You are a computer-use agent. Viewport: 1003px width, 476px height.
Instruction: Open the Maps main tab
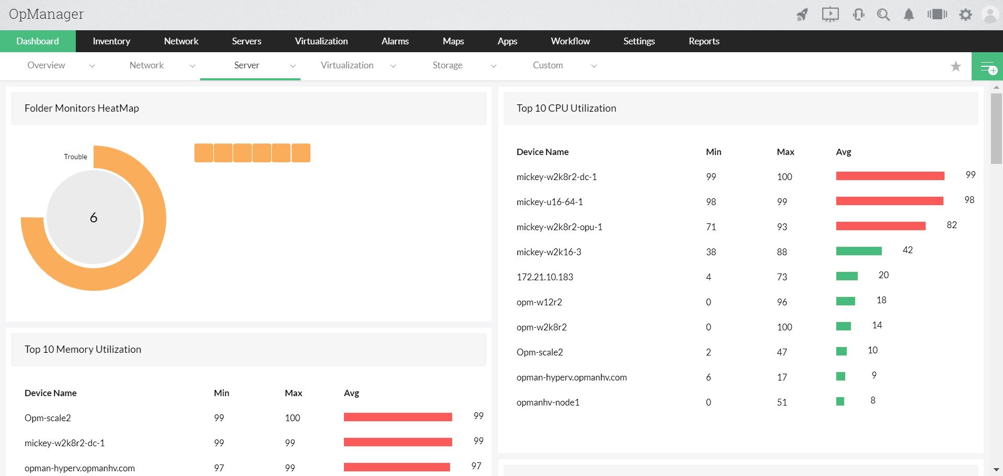pyautogui.click(x=453, y=41)
